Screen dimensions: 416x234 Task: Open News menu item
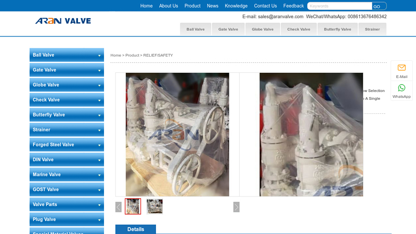[x=213, y=6]
